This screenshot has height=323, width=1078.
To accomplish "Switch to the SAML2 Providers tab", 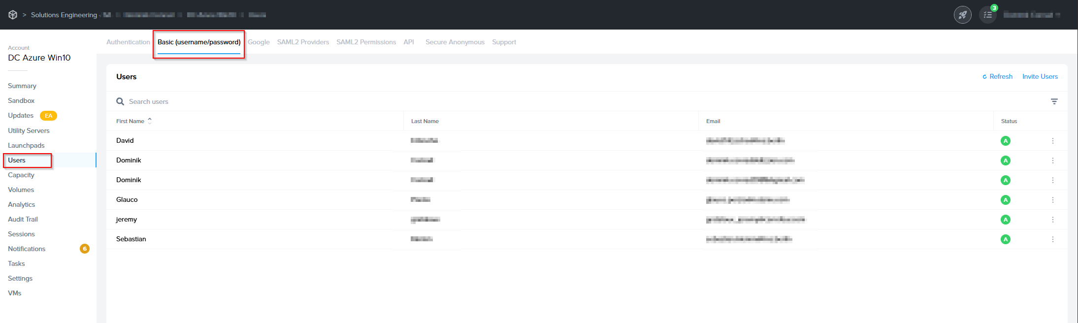I will [x=303, y=42].
